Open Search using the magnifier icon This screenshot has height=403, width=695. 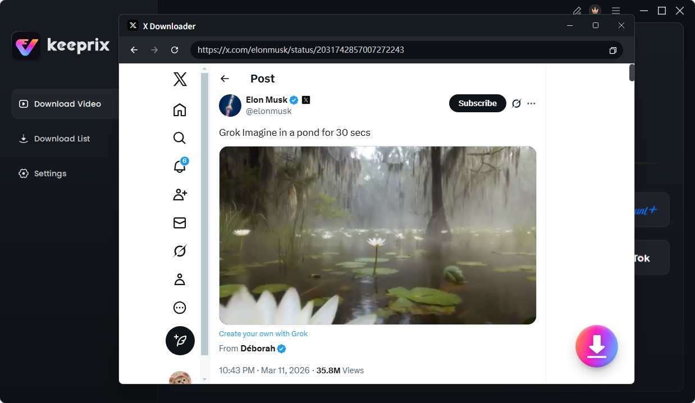point(180,138)
